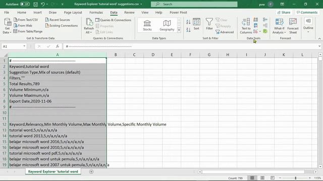Choose the Stocks data type
This screenshot has width=323, height=181.
tap(147, 25)
